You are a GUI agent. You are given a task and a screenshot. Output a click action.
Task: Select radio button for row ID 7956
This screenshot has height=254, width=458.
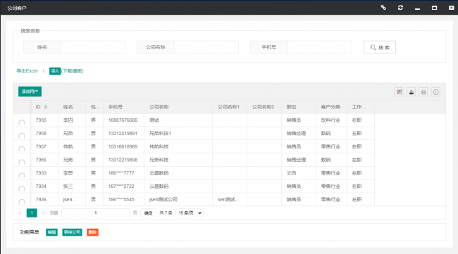22,162
